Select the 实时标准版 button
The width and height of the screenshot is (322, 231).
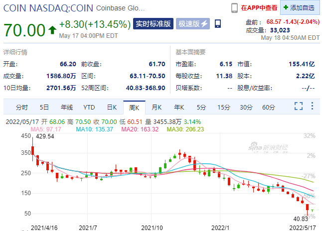click(x=153, y=23)
